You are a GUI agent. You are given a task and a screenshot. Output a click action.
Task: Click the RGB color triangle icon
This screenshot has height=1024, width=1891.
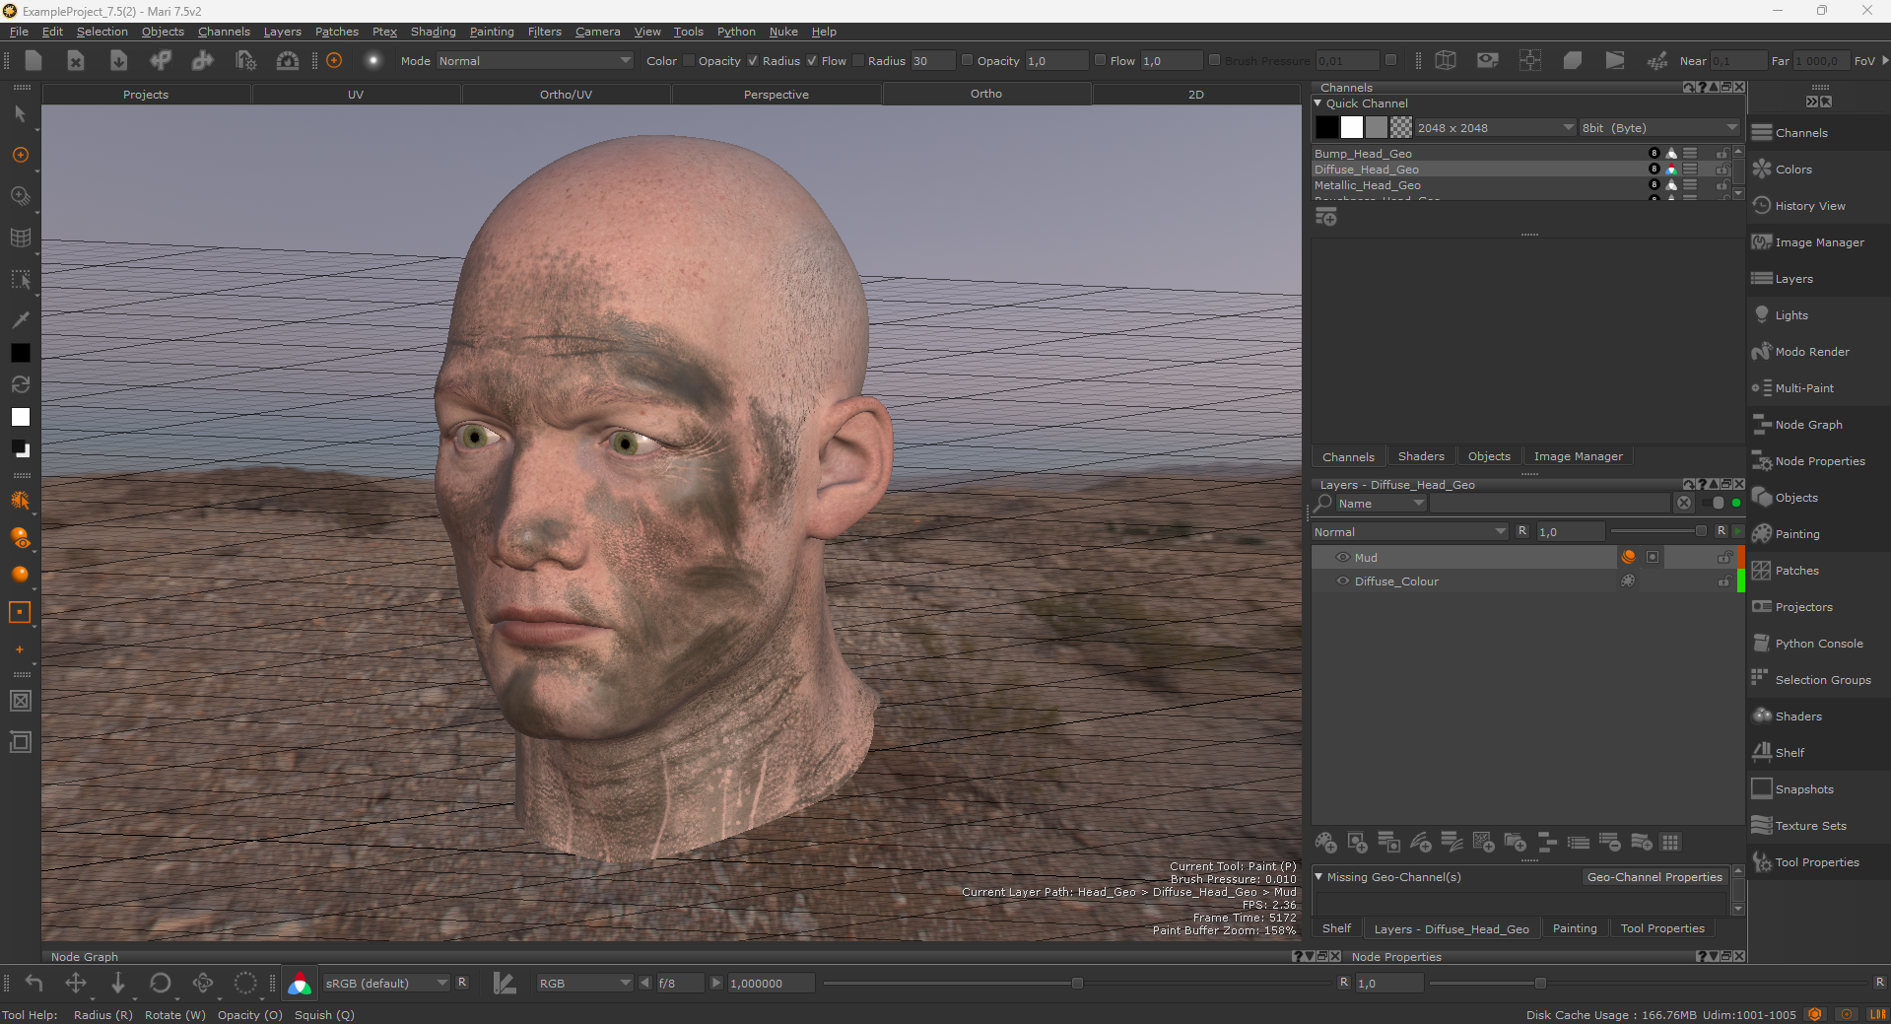tap(300, 983)
